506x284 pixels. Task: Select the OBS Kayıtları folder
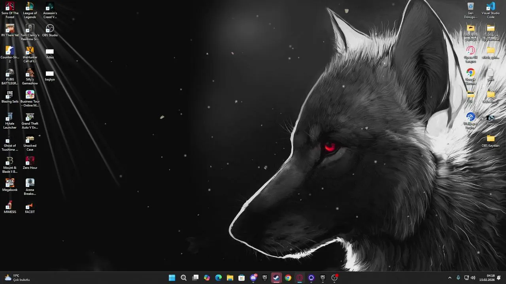pos(491,141)
